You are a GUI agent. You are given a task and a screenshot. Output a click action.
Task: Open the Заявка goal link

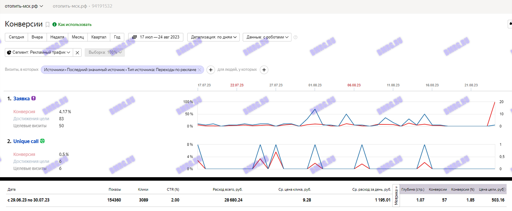(21, 99)
